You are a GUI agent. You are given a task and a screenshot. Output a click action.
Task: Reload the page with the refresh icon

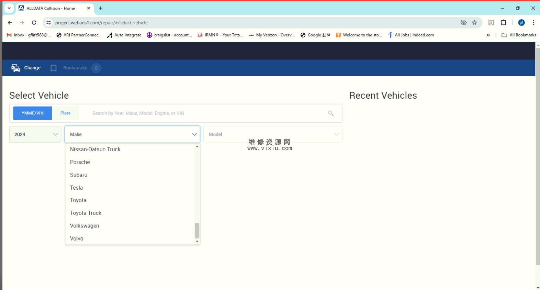(x=34, y=23)
